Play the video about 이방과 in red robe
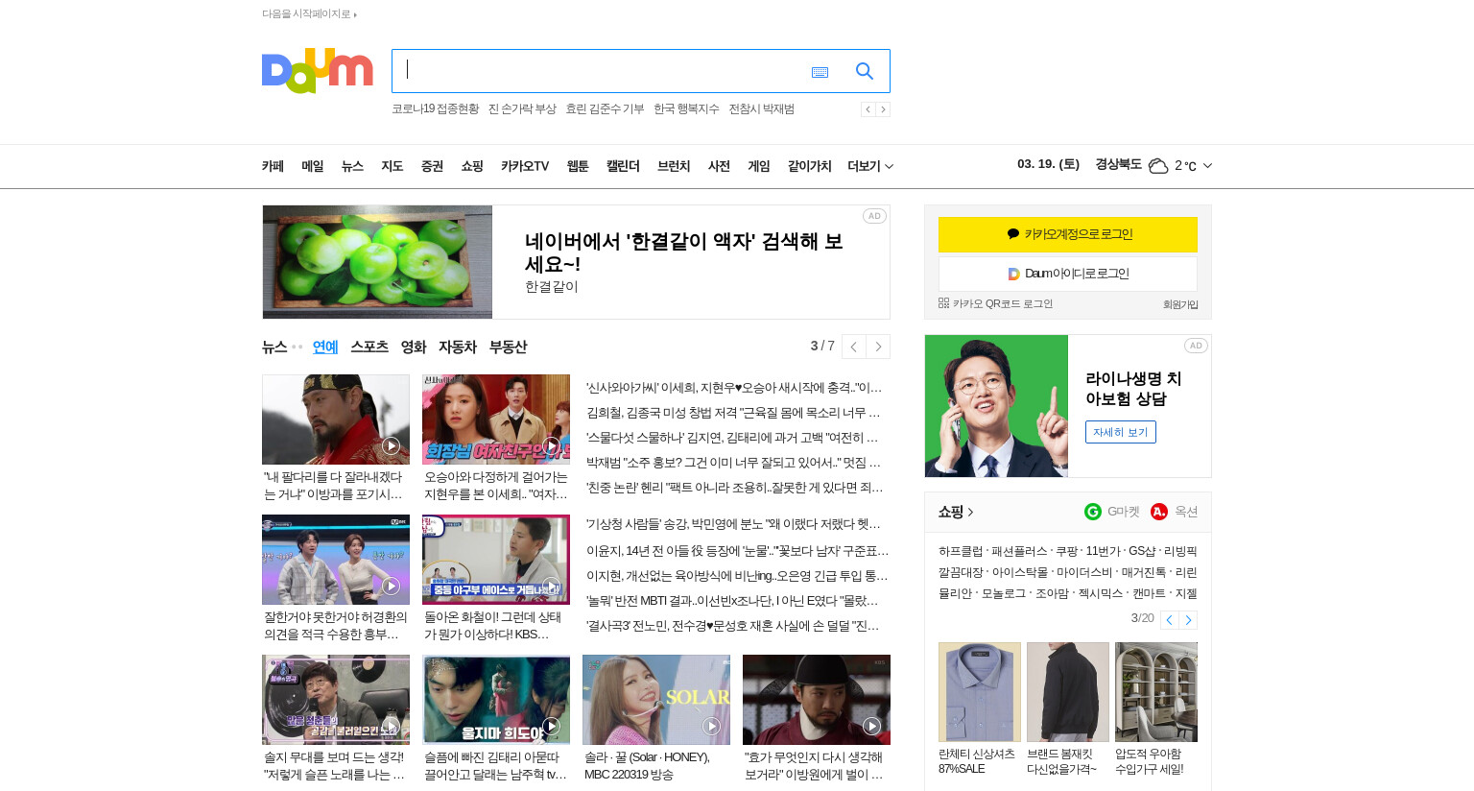The height and width of the screenshot is (791, 1474). (x=336, y=419)
